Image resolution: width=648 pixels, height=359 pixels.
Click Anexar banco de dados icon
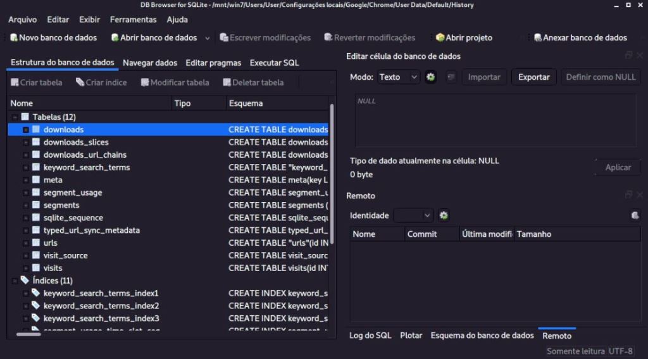tap(538, 37)
